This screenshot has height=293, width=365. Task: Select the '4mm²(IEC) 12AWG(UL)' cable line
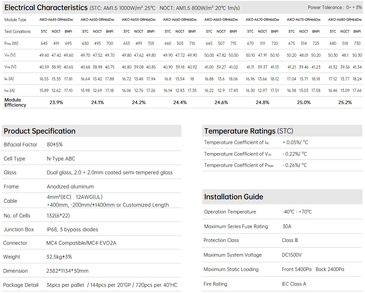[75, 197]
